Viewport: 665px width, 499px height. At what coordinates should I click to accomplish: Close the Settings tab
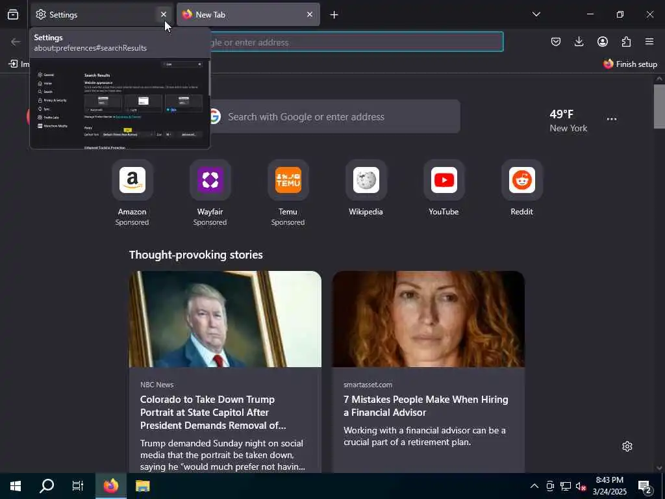(163, 14)
